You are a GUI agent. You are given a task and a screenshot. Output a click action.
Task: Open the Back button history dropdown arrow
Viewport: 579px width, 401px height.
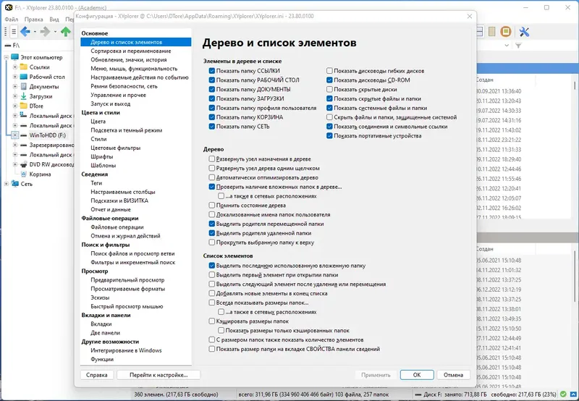[35, 32]
